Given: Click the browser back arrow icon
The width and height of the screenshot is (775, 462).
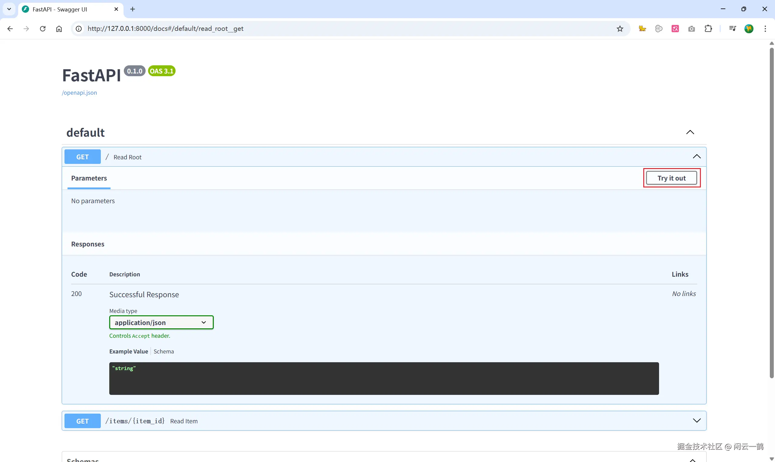Looking at the screenshot, I should click(x=10, y=29).
